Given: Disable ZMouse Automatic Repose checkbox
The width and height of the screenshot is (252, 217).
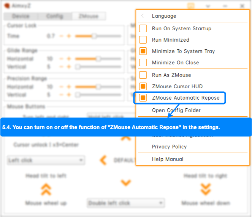Looking at the screenshot, I should click(x=143, y=98).
